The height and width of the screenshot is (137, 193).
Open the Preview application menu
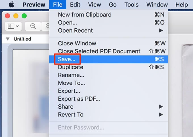(34, 5)
